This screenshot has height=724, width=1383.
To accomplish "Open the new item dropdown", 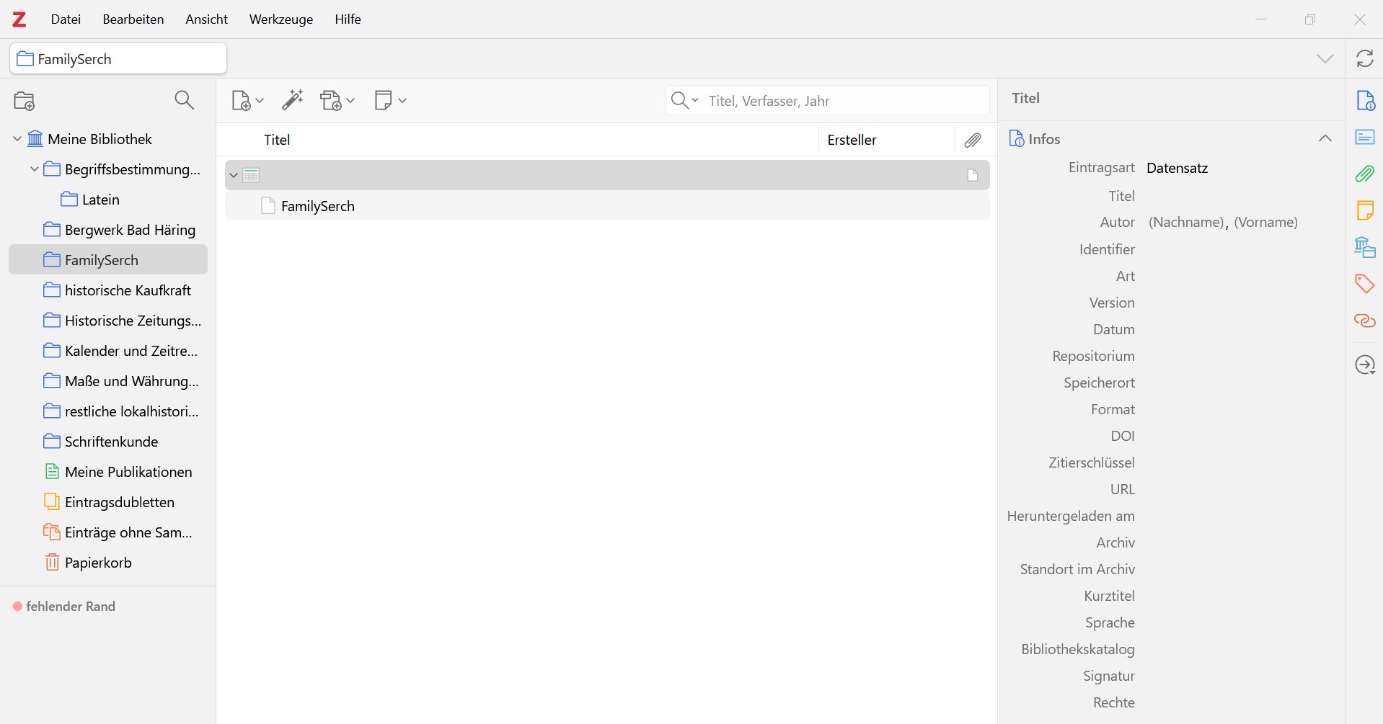I will coord(247,101).
